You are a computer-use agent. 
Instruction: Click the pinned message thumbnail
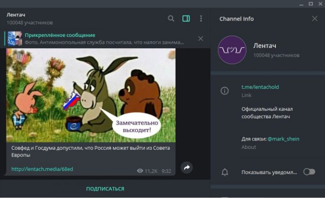click(15, 38)
